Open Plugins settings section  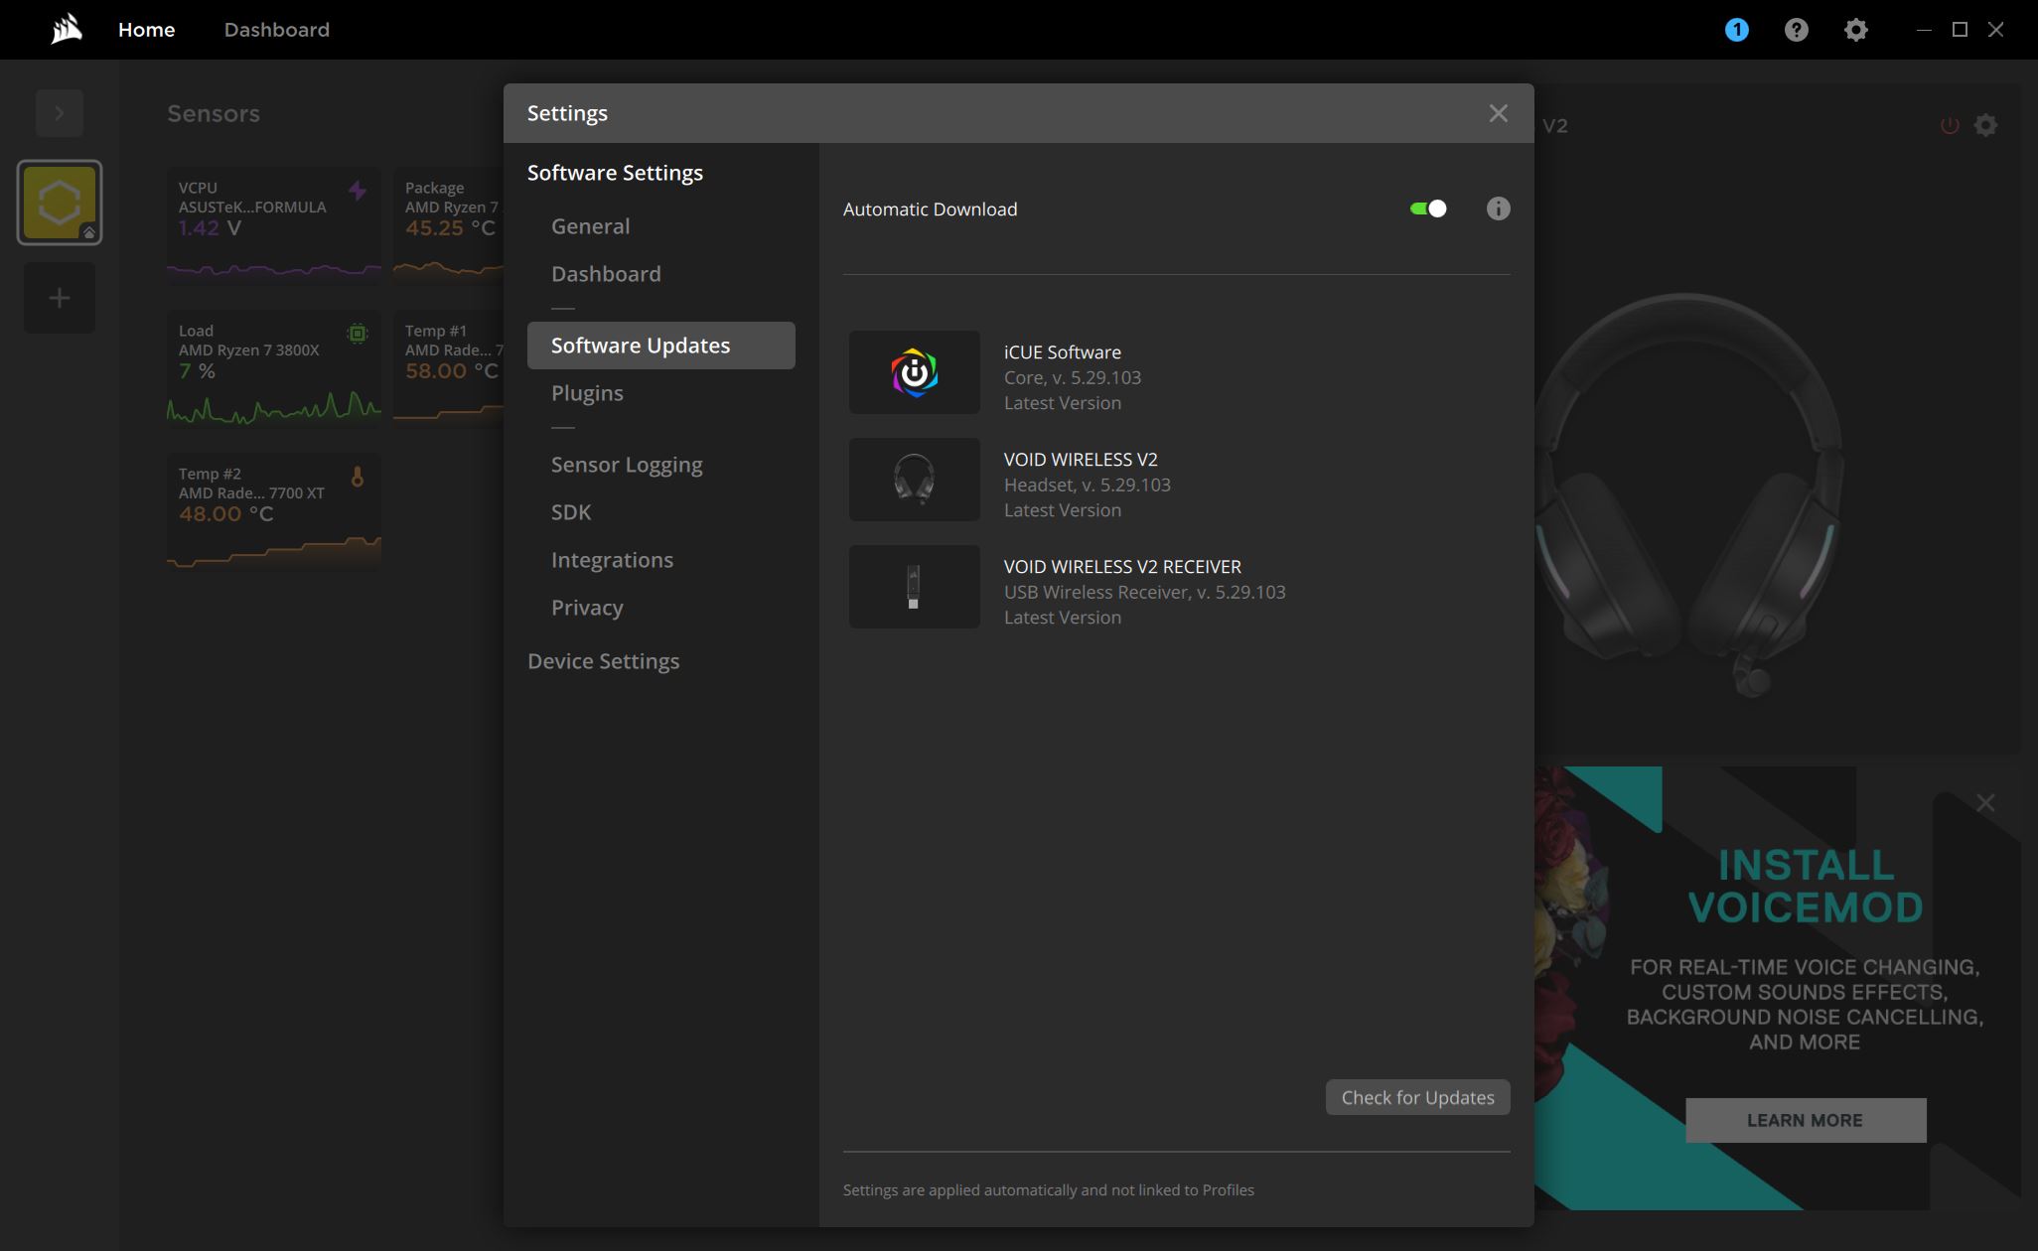(x=588, y=393)
